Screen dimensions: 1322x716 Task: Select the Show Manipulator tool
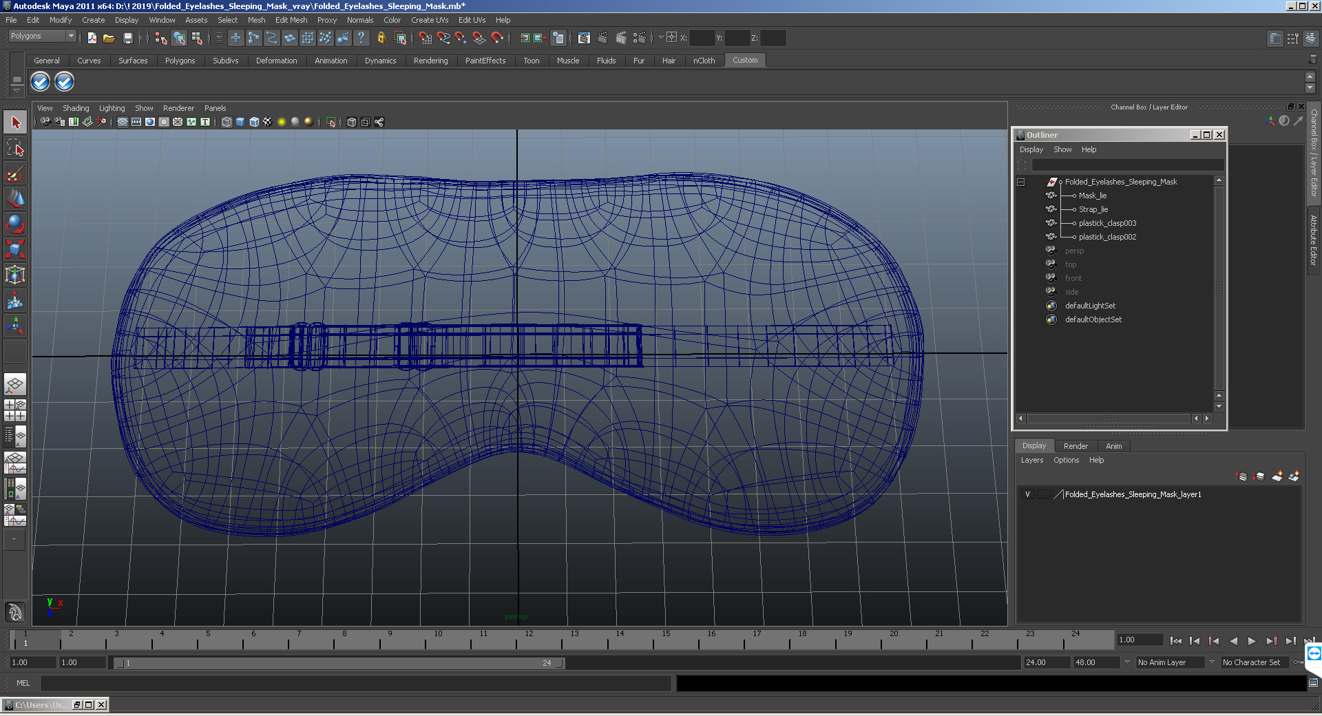(15, 326)
